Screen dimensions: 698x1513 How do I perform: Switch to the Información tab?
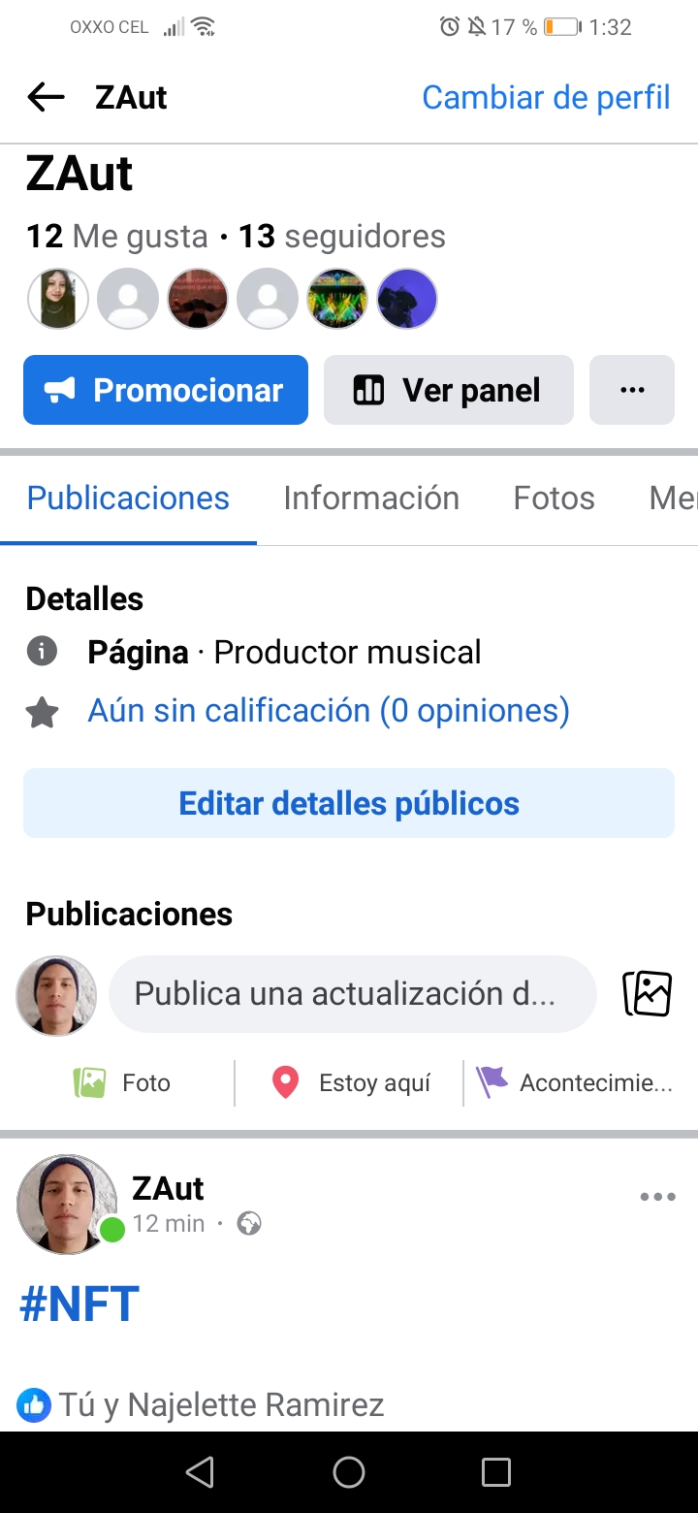371,498
